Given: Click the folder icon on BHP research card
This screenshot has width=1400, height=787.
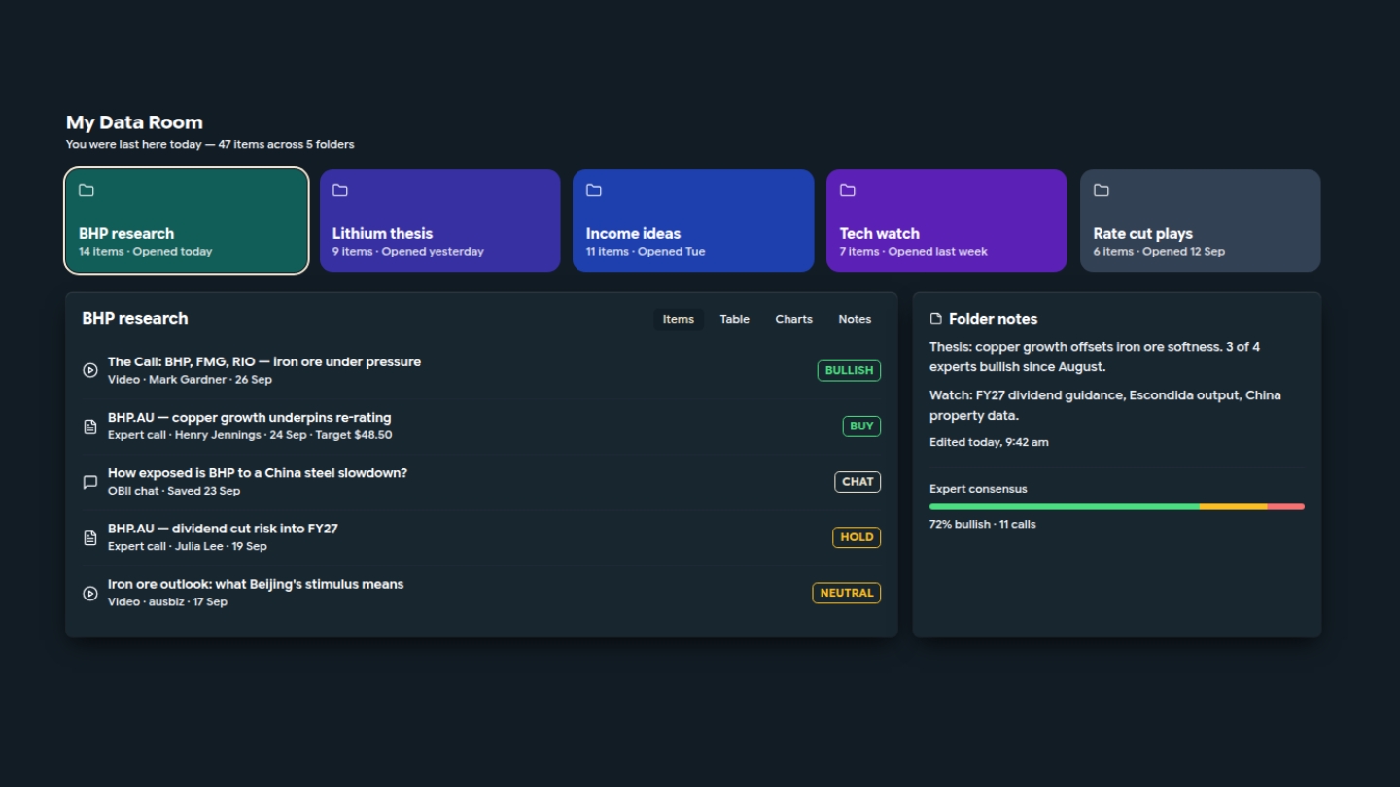Looking at the screenshot, I should pyautogui.click(x=87, y=190).
